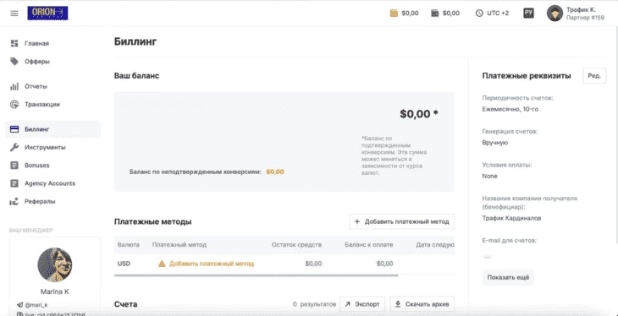Toggle the hamburger sidebar menu

(x=14, y=14)
